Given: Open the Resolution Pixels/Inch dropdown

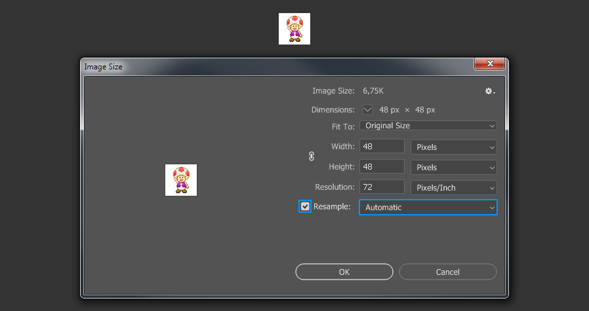Looking at the screenshot, I should [x=454, y=187].
